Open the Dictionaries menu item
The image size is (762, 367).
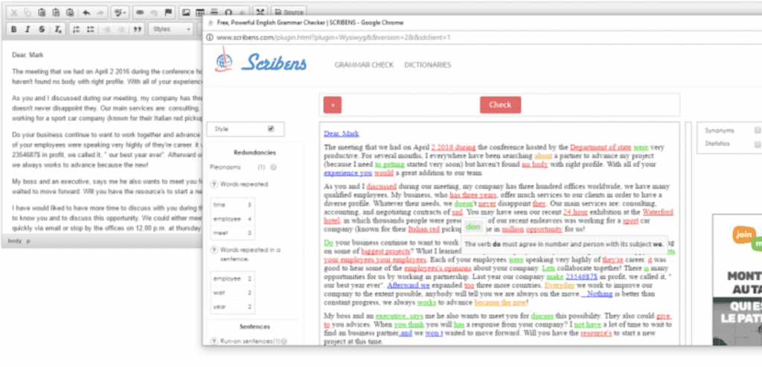427,65
